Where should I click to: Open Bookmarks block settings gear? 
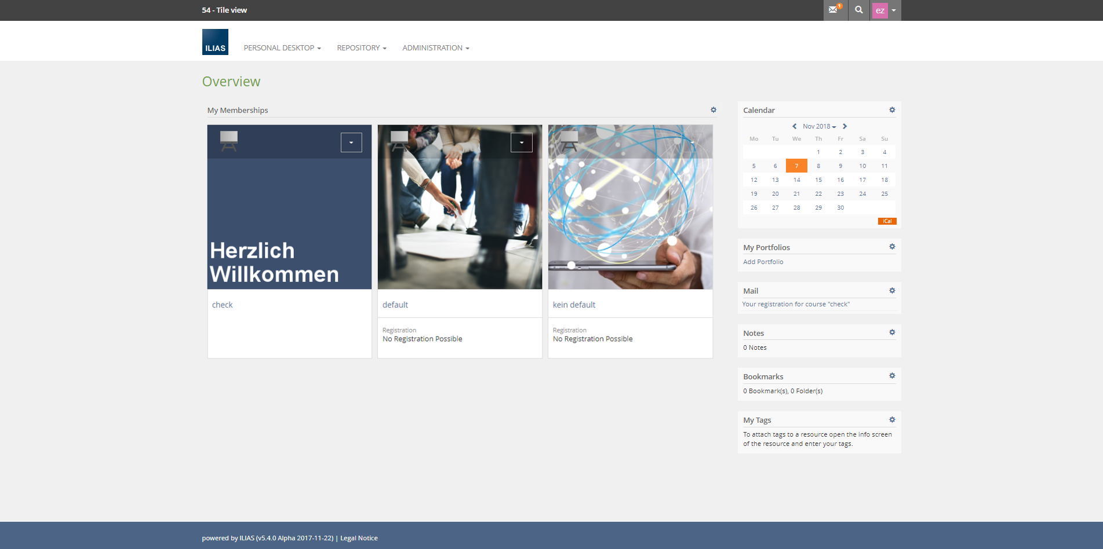pyautogui.click(x=892, y=376)
